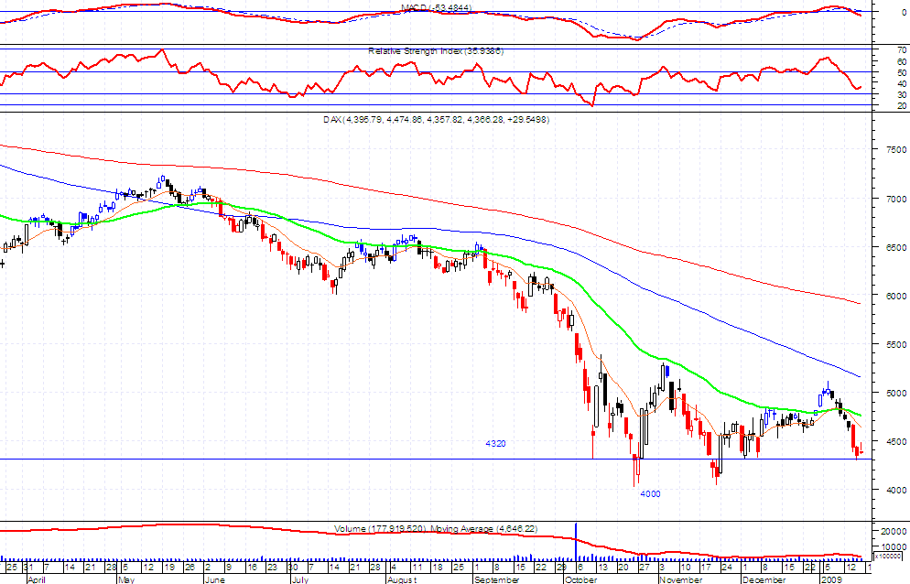
Task: Click the RSI axis value 50
Action: 902,73
